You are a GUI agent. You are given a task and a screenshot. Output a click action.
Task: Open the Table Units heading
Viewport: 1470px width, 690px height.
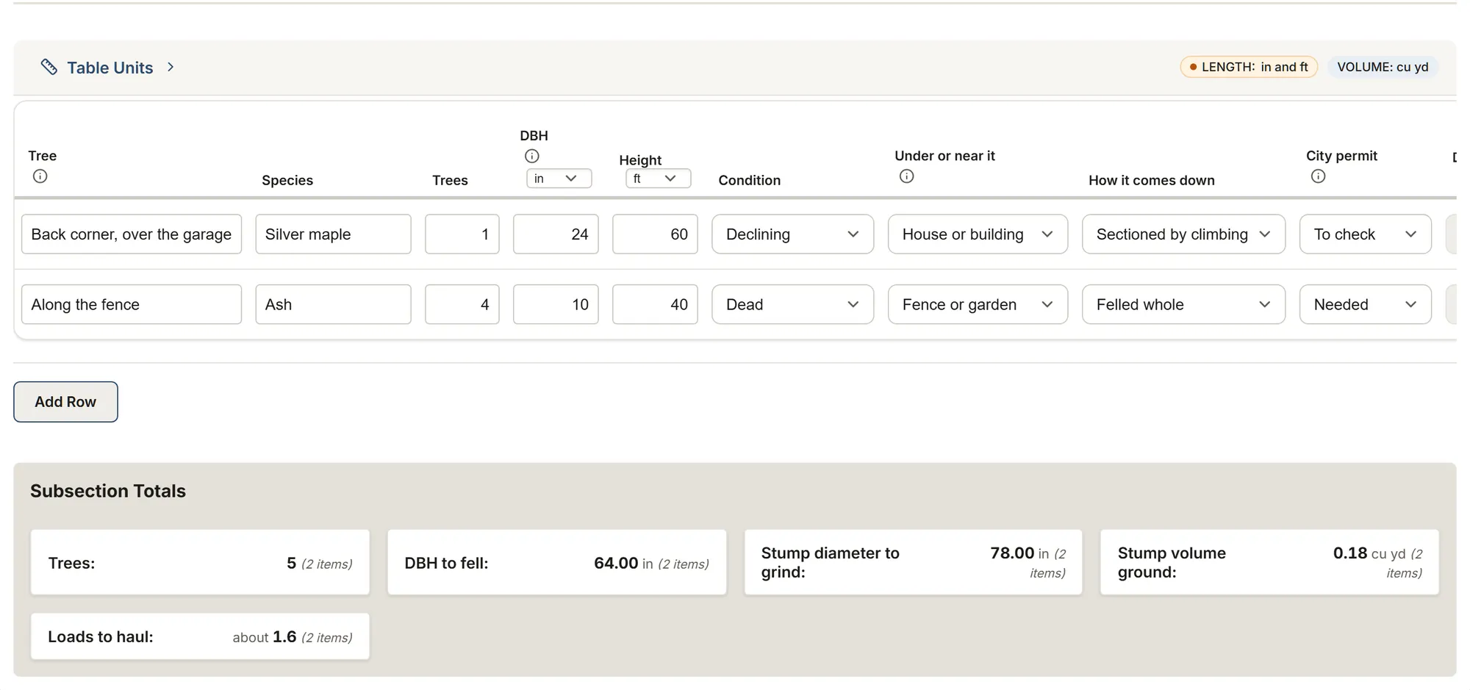110,68
